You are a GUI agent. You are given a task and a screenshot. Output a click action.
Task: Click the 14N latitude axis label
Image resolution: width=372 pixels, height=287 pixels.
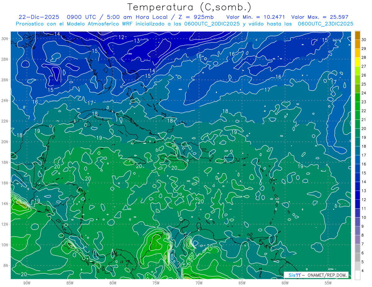pos(5,203)
